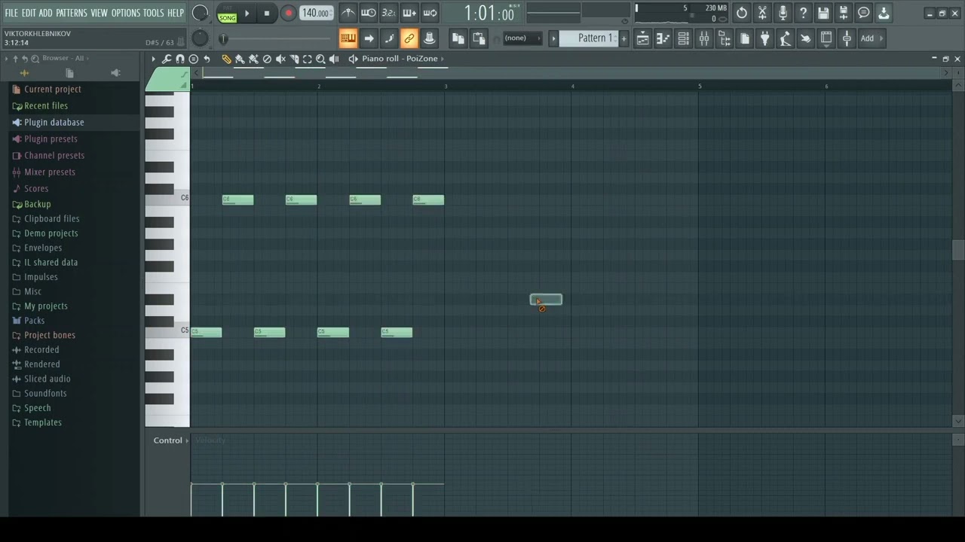Click the multilink controllers knob icon

pos(430,38)
